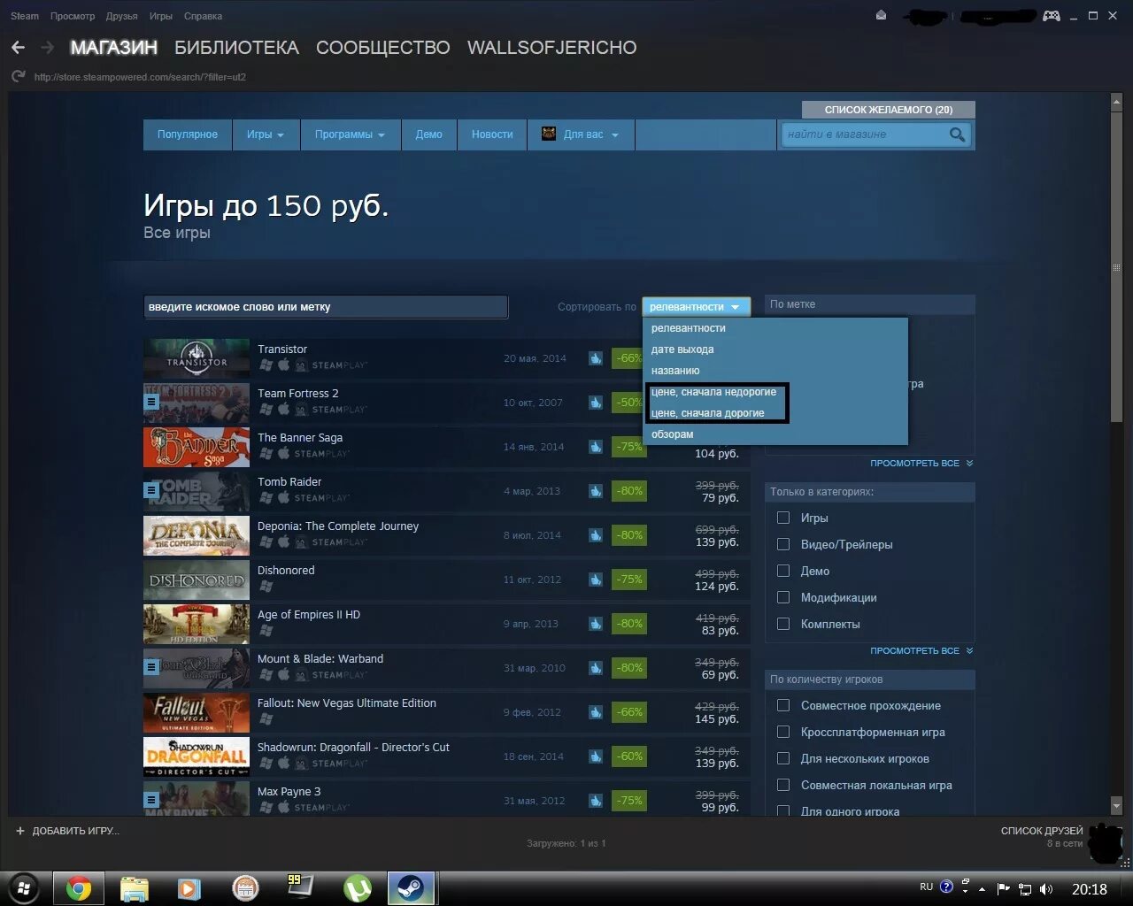The width and height of the screenshot is (1133, 906).
Task: Open uTorrent from the taskbar
Action: (x=358, y=888)
